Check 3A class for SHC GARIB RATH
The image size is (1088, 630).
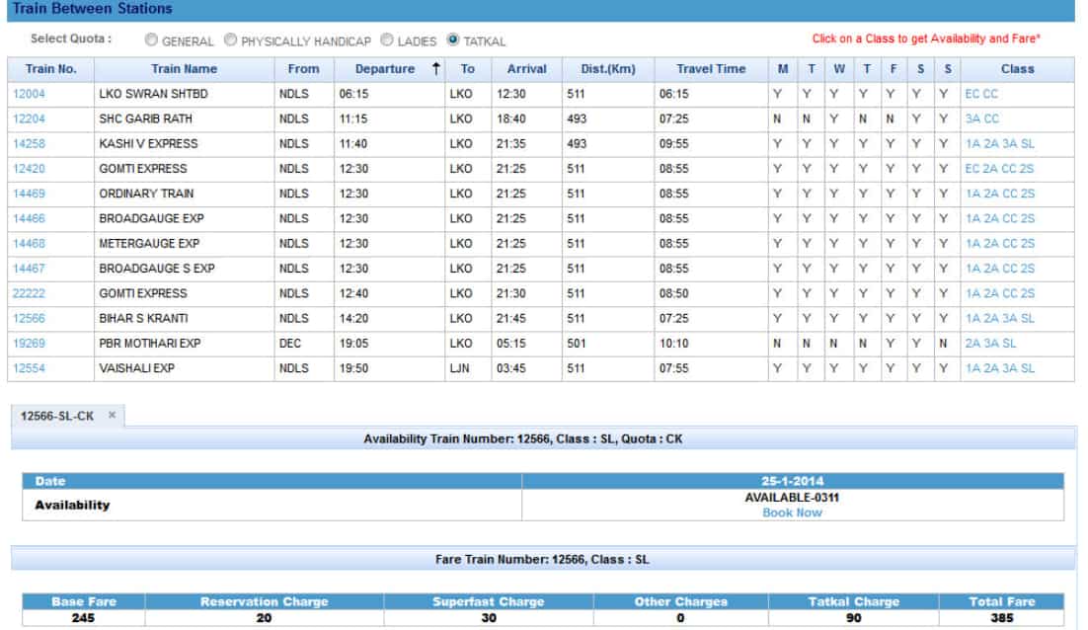coord(972,118)
